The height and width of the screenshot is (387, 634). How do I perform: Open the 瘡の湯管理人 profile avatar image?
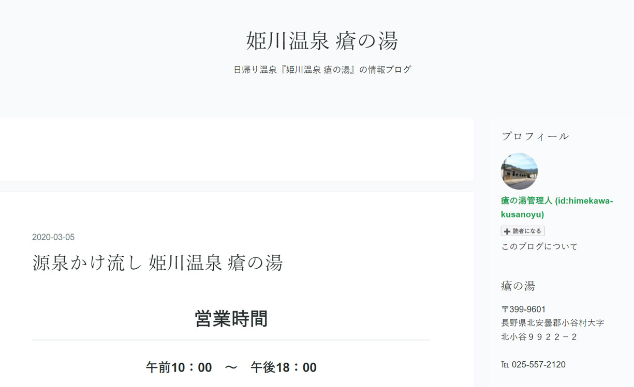point(519,171)
